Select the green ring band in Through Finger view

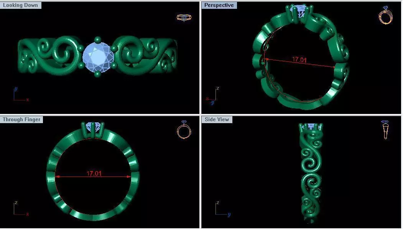click(x=92, y=174)
